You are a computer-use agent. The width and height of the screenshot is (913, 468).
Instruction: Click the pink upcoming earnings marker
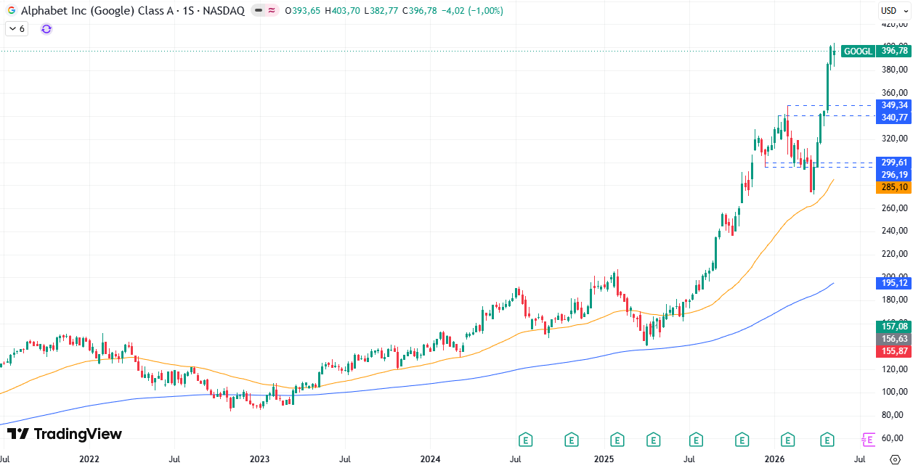click(x=868, y=439)
